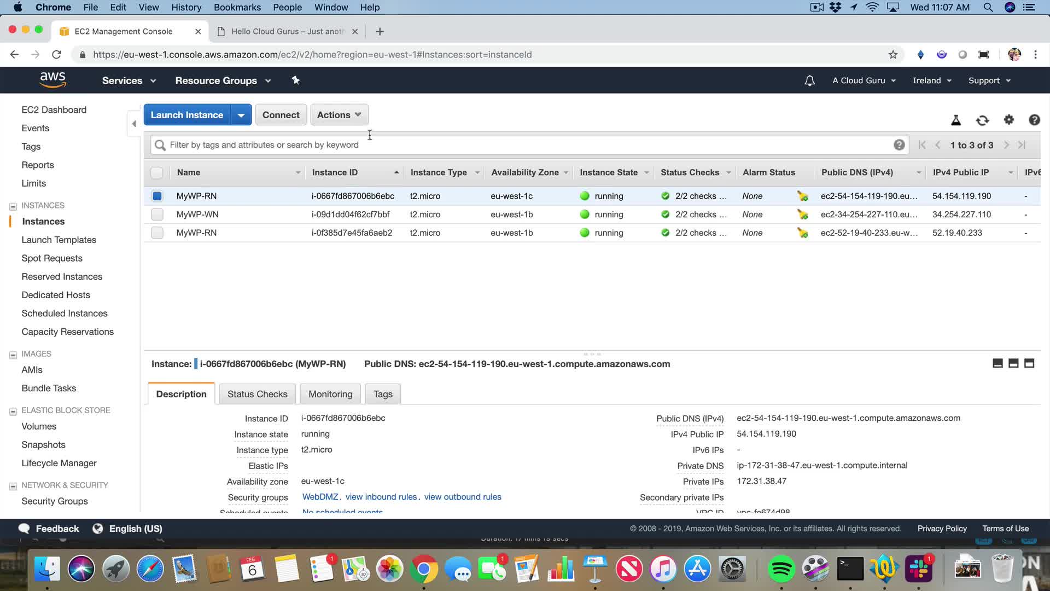Click the Connect button
The image size is (1050, 591).
(281, 115)
